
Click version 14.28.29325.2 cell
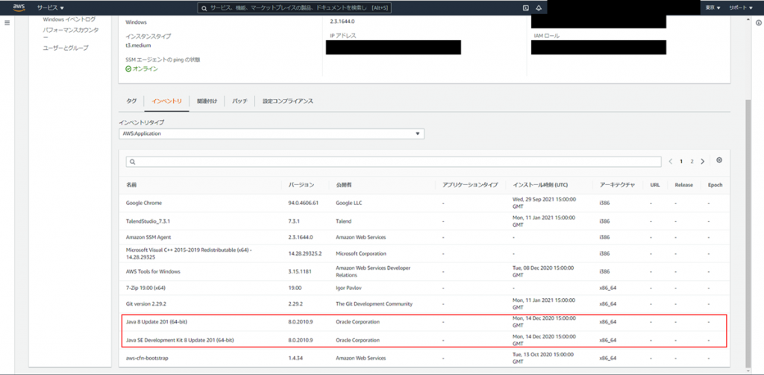pos(305,253)
